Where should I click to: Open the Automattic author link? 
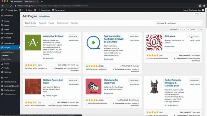pyautogui.click(x=49, y=58)
